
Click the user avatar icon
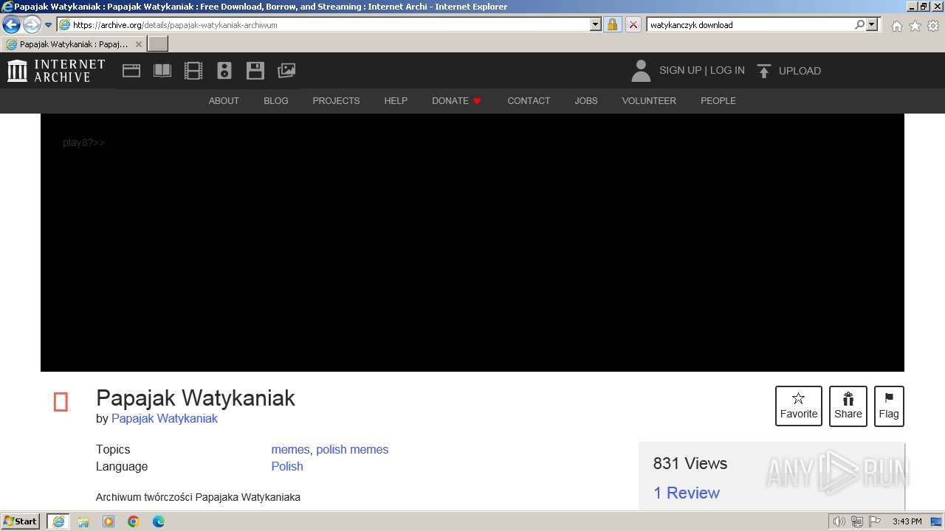click(x=641, y=71)
